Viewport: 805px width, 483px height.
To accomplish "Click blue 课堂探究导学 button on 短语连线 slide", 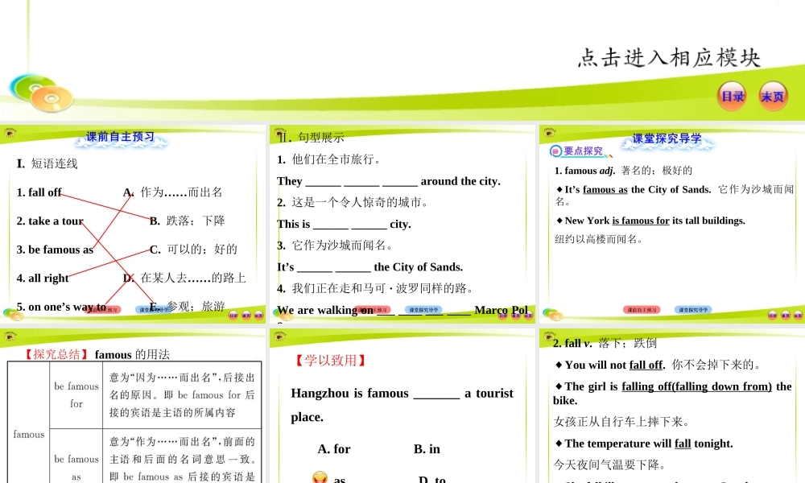I will [x=154, y=310].
